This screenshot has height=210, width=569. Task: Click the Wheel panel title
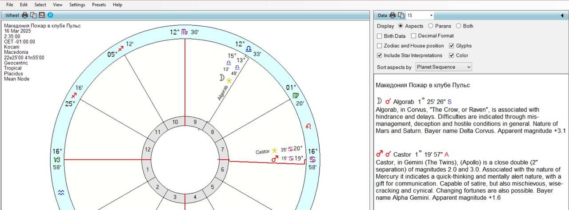[12, 16]
